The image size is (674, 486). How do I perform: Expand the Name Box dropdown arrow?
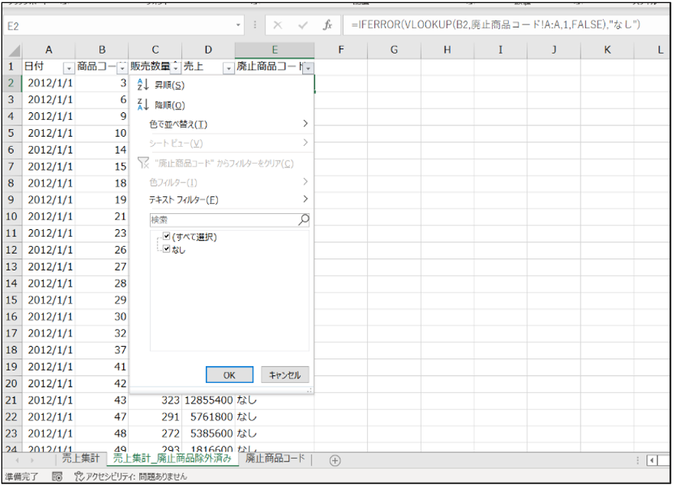pos(238,26)
